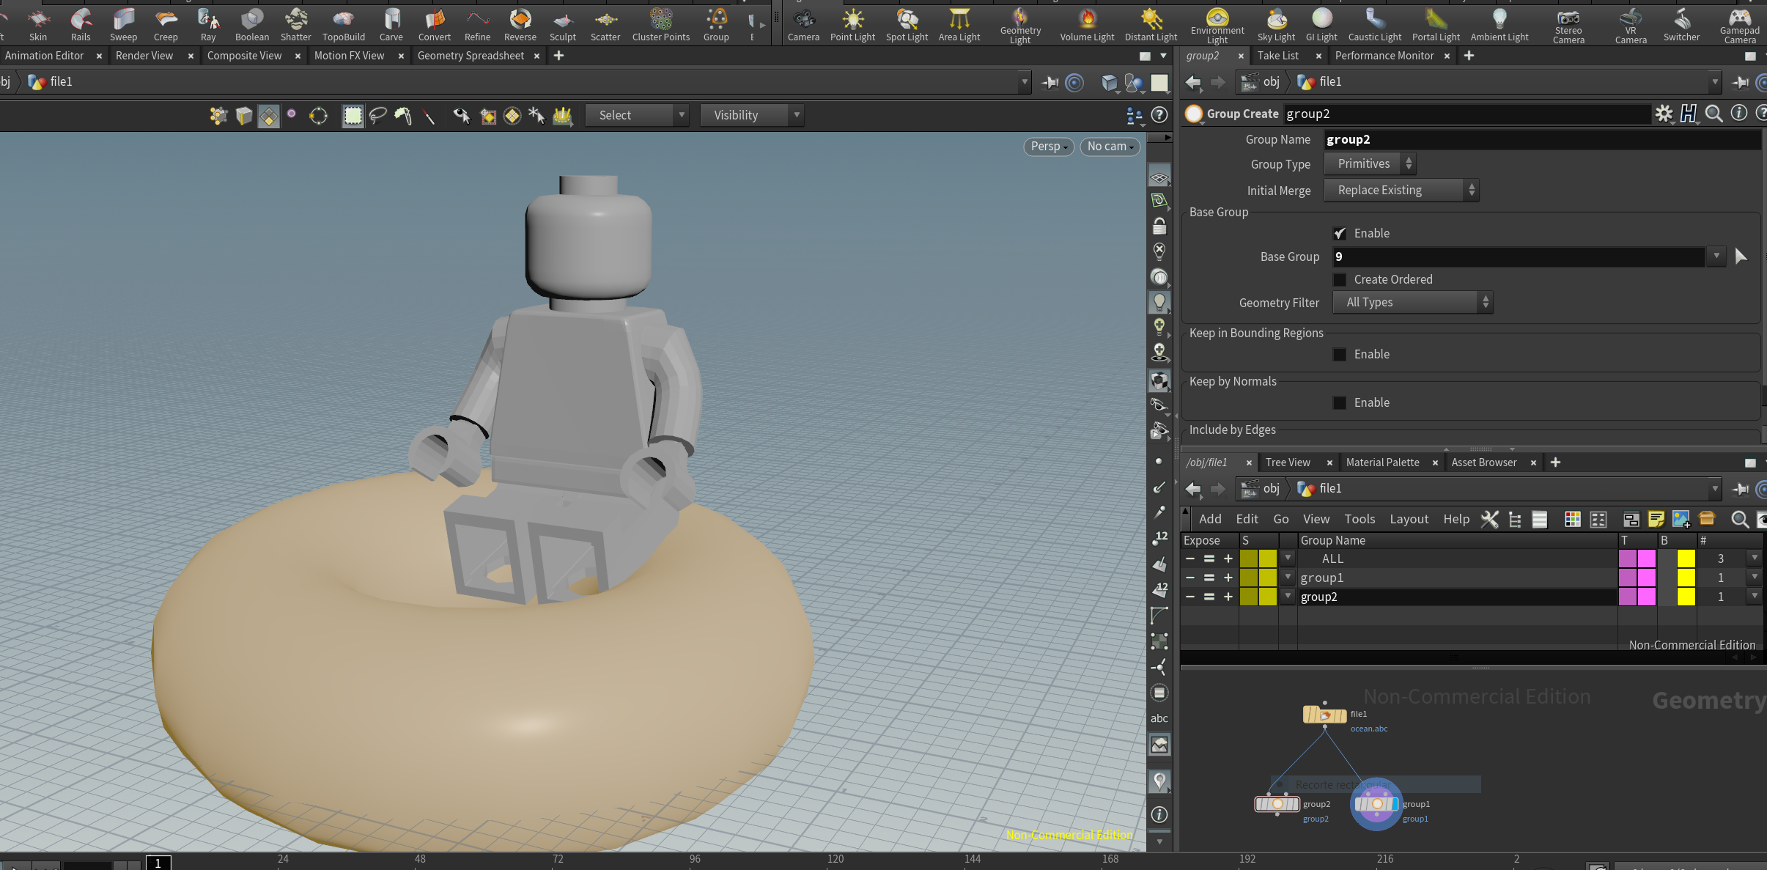1767x870 pixels.
Task: Toggle the viewport lock icon
Action: (x=1159, y=226)
